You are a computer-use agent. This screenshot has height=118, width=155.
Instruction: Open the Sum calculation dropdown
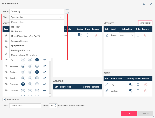tap(127, 35)
